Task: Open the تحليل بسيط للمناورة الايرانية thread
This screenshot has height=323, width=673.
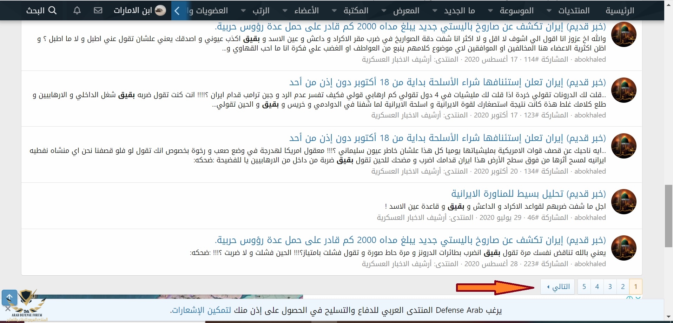Action: tap(528, 194)
